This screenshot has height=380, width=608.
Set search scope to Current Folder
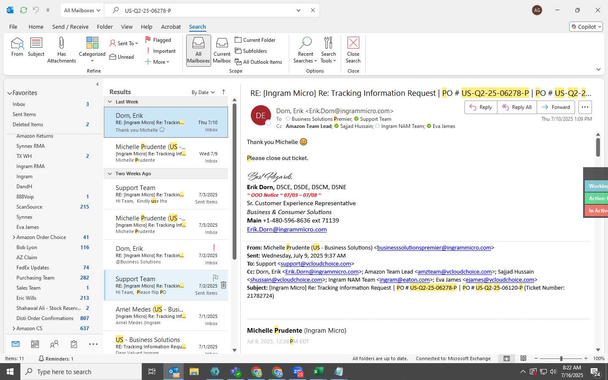coord(255,40)
